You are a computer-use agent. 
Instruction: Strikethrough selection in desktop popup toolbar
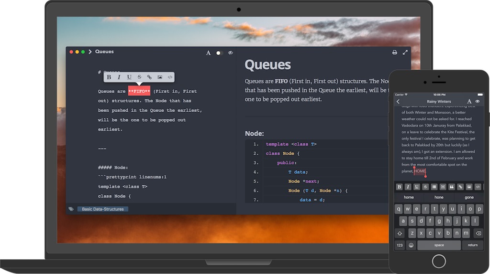click(x=139, y=77)
